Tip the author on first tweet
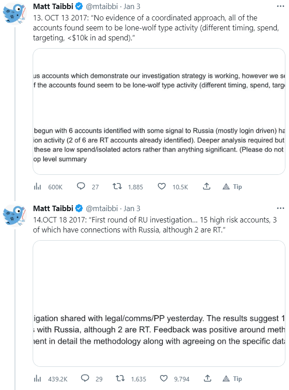The width and height of the screenshot is (289, 390). pos(232,187)
